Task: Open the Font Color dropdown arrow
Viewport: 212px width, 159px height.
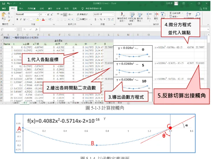Action: tap(46, 19)
